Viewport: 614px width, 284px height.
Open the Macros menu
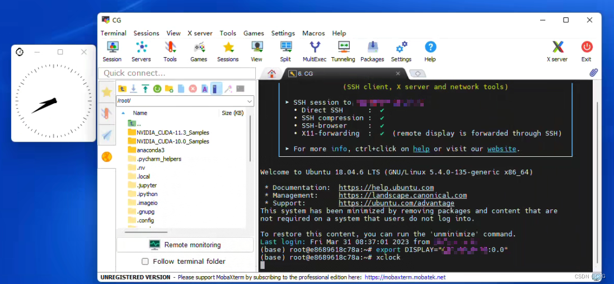click(x=313, y=33)
